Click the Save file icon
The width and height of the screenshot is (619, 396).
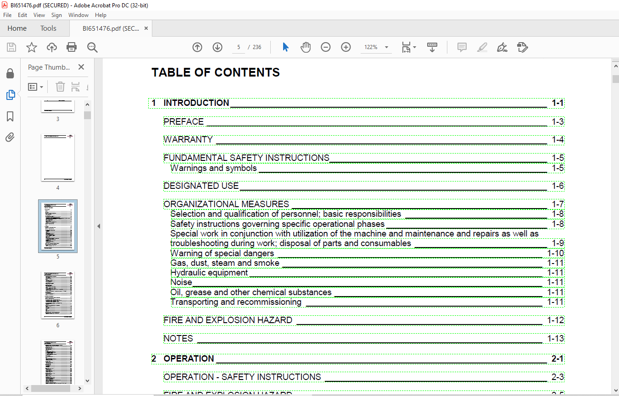11,47
